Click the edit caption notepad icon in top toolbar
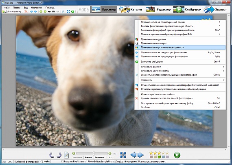Screen dimensions: 232x165 63,11
